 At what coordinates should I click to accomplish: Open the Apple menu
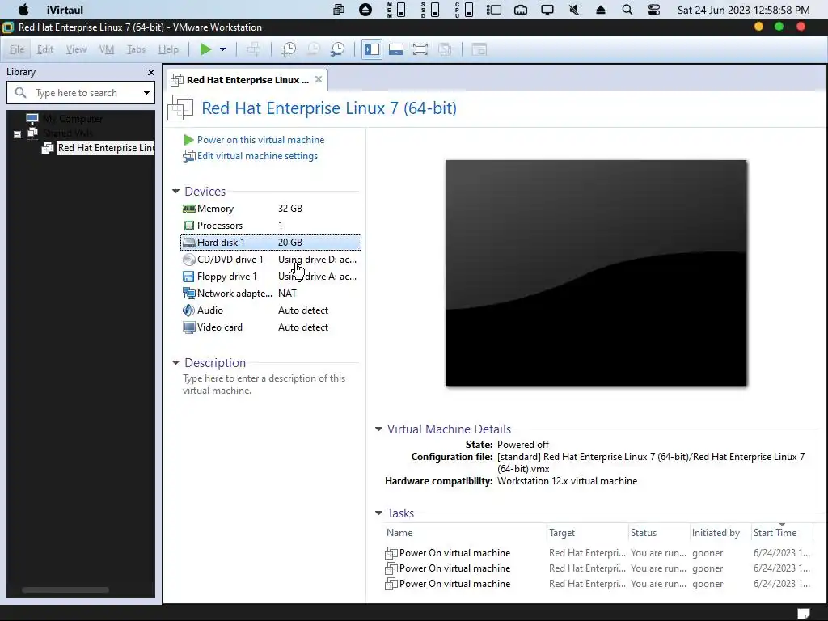(x=23, y=10)
